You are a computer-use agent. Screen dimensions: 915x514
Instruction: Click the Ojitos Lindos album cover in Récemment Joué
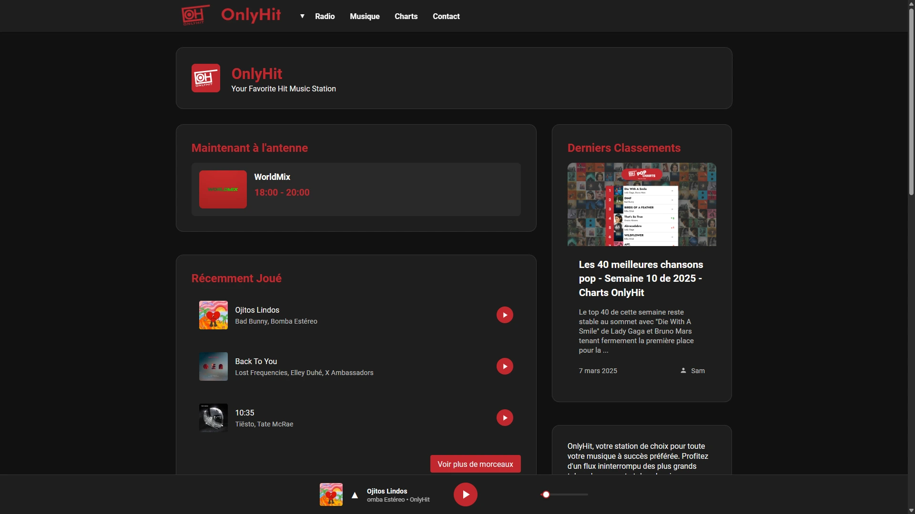213,315
